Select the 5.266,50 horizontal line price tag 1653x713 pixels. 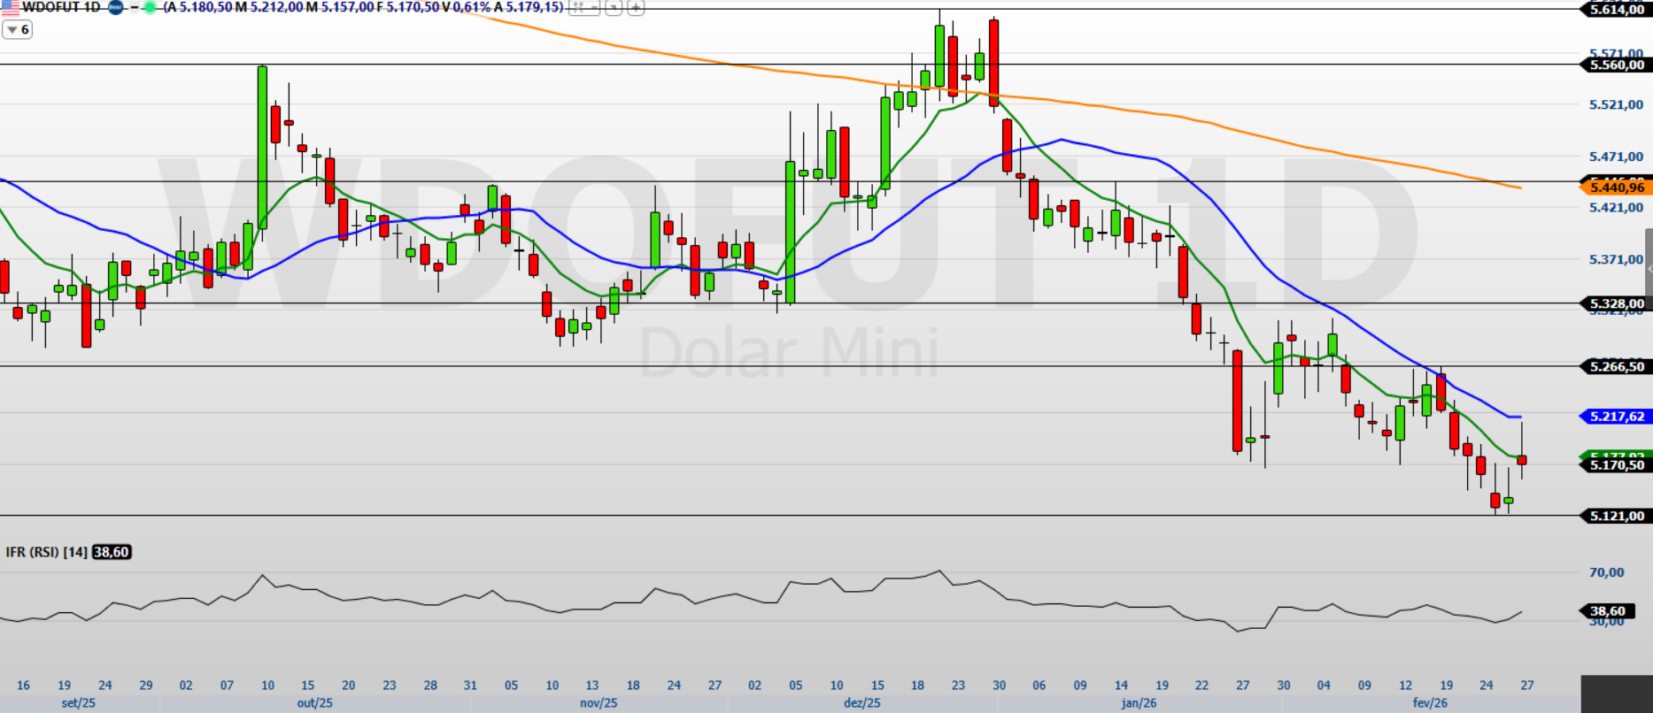tap(1616, 366)
